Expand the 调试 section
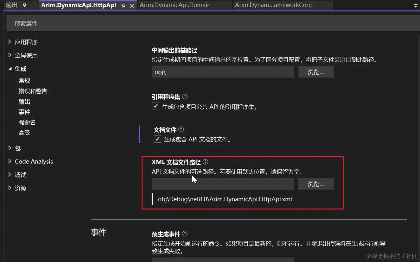Screen dimensions: 420x262 tap(10, 175)
